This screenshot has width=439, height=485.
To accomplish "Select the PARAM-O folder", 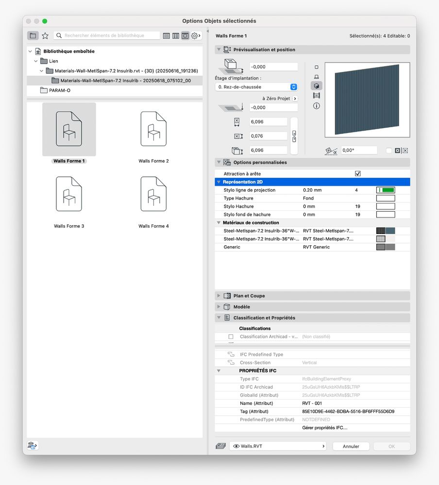I will (x=59, y=90).
